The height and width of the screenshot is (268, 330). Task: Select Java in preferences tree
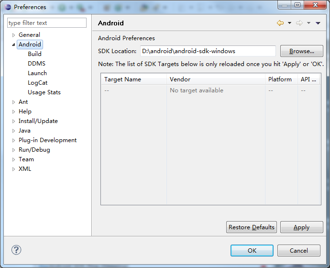tap(24, 131)
